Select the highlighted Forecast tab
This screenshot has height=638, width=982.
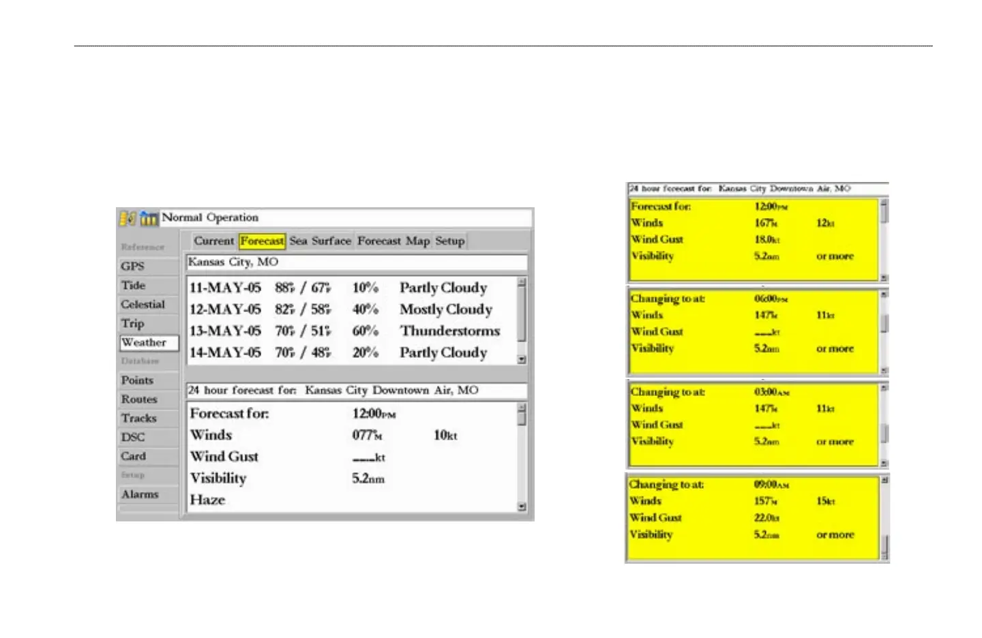pyautogui.click(x=262, y=241)
